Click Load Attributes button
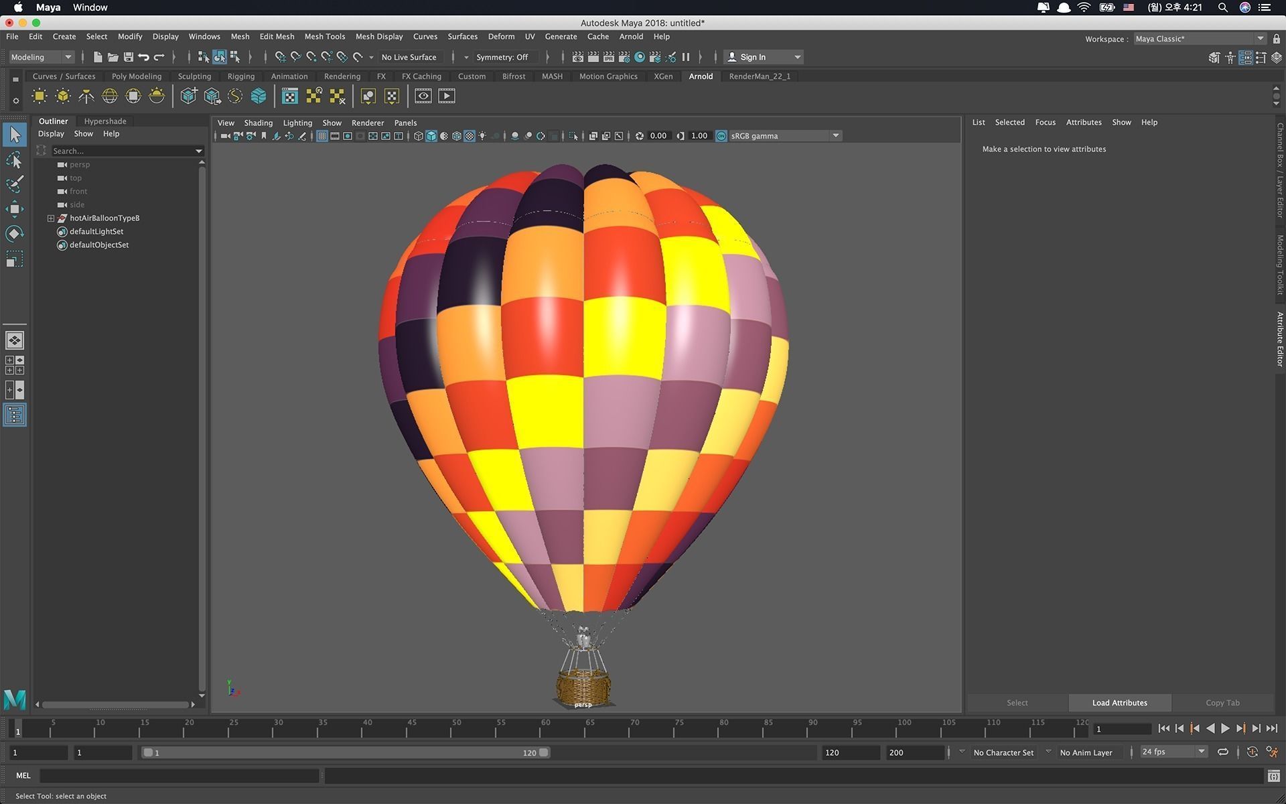This screenshot has width=1286, height=804. pos(1120,703)
